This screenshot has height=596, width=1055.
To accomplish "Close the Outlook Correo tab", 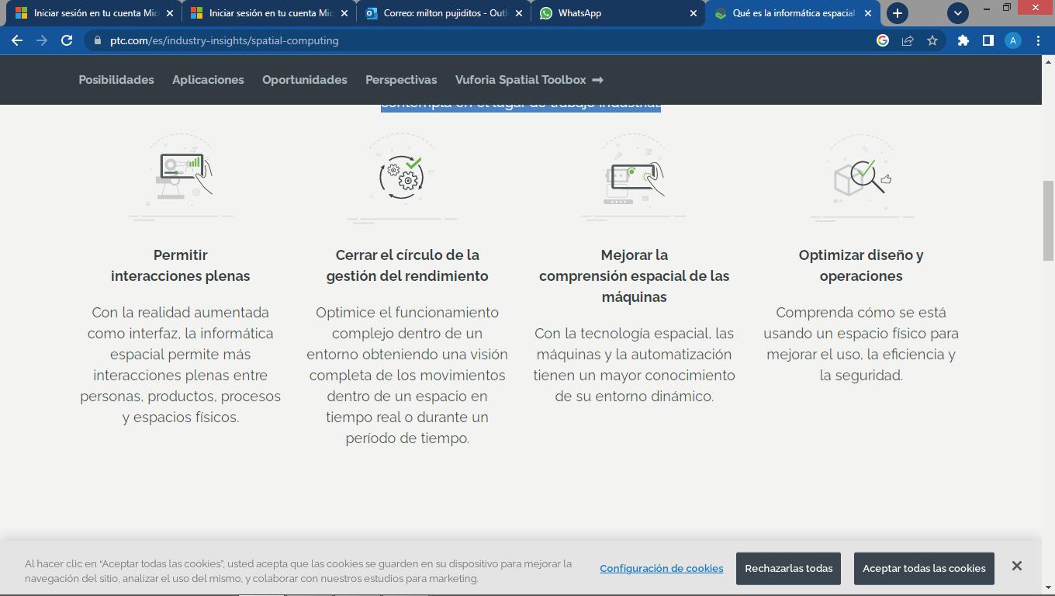I will 519,13.
